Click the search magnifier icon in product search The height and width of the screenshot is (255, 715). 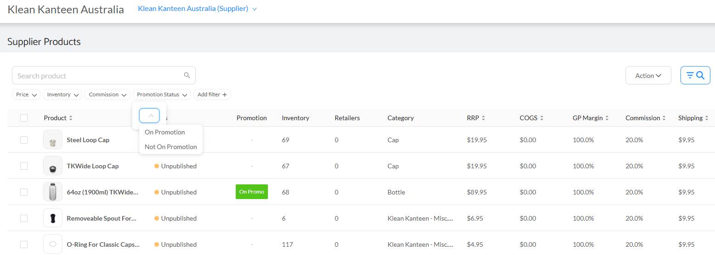tap(187, 76)
